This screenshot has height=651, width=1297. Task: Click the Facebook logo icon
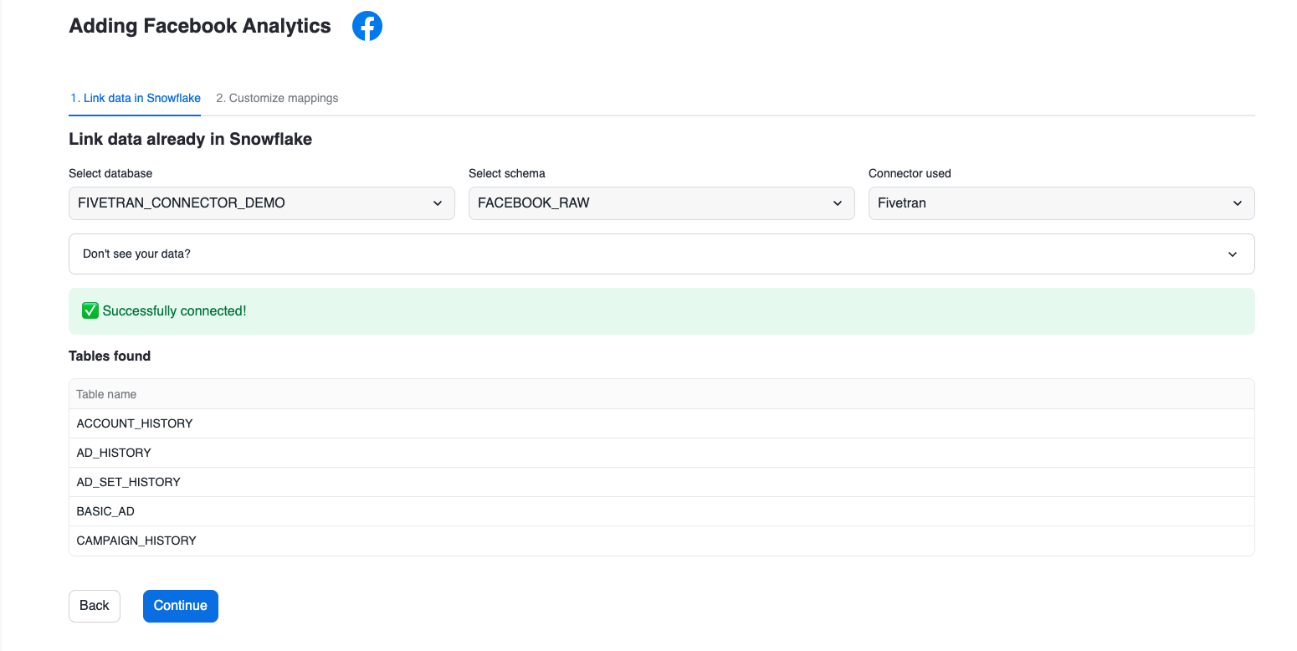(367, 26)
